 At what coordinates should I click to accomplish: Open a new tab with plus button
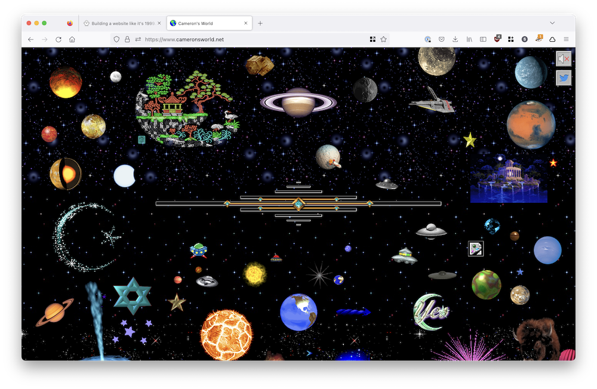click(x=260, y=23)
